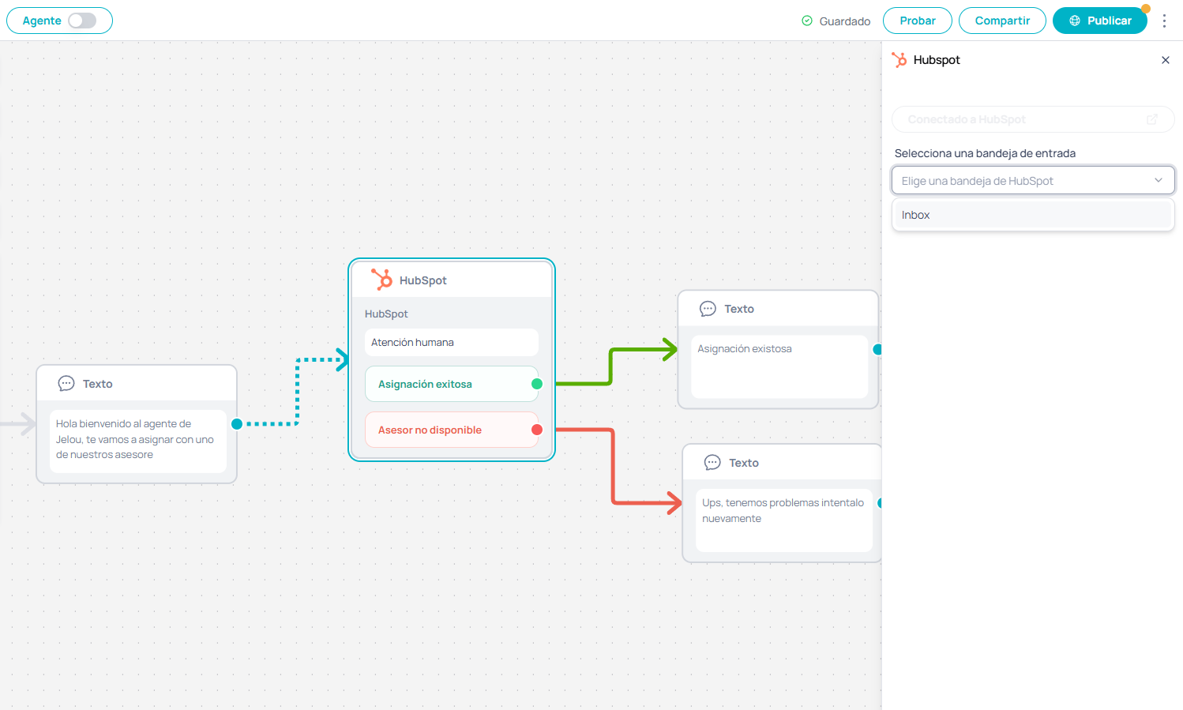Image resolution: width=1183 pixels, height=710 pixels.
Task: Click chat bubble icon of Ups tenemos problemas node
Action: [x=712, y=463]
